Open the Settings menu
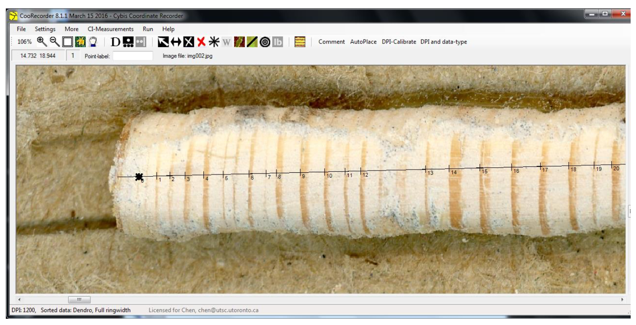Image resolution: width=636 pixels, height=325 pixels. click(x=45, y=29)
